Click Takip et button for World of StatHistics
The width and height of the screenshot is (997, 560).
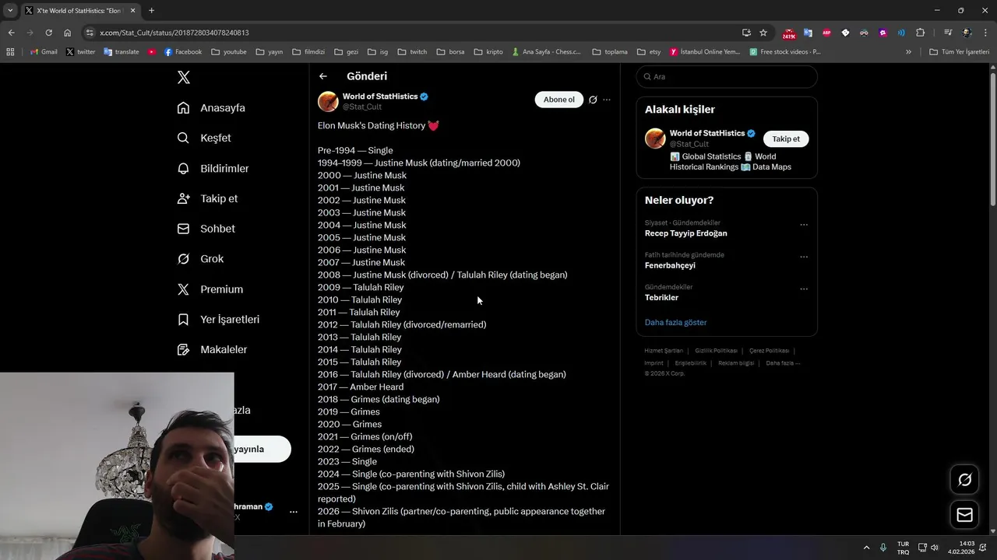[786, 138]
